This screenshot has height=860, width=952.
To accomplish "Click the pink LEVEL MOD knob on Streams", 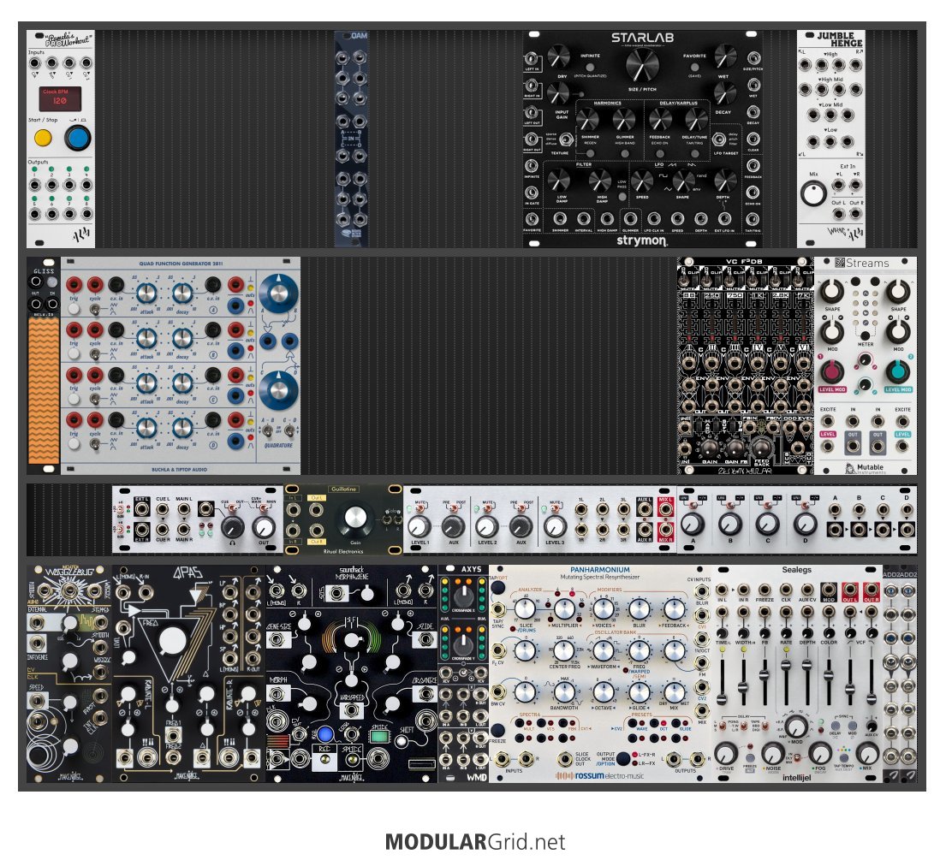I will pos(832,371).
